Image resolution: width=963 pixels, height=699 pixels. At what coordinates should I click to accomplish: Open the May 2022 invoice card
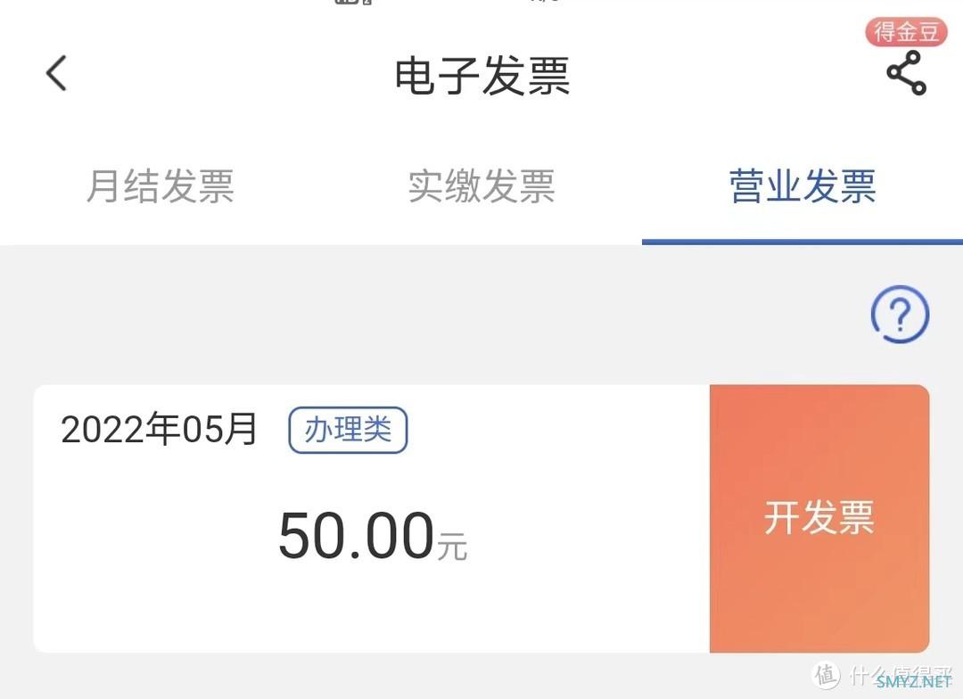pos(372,518)
